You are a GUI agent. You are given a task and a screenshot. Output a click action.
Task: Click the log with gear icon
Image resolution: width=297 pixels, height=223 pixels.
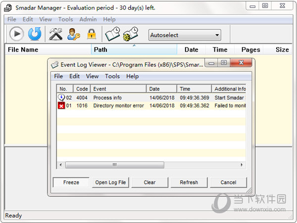[131, 34]
